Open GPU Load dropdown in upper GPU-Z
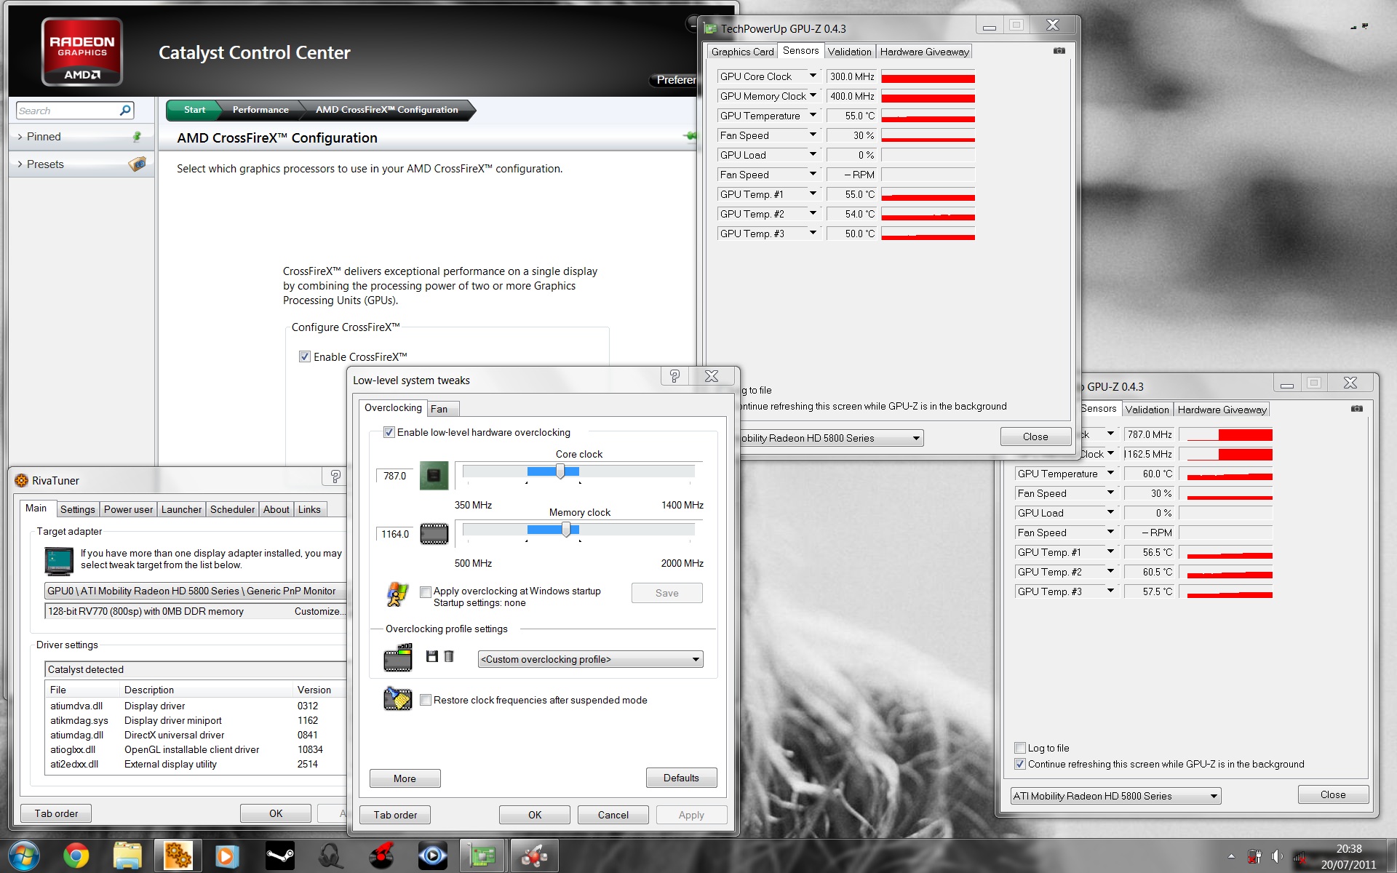 pyautogui.click(x=813, y=154)
